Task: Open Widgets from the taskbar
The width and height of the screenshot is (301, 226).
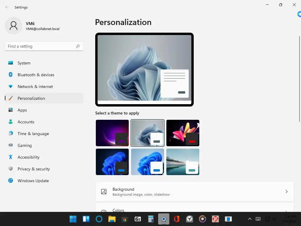Action: (86, 219)
